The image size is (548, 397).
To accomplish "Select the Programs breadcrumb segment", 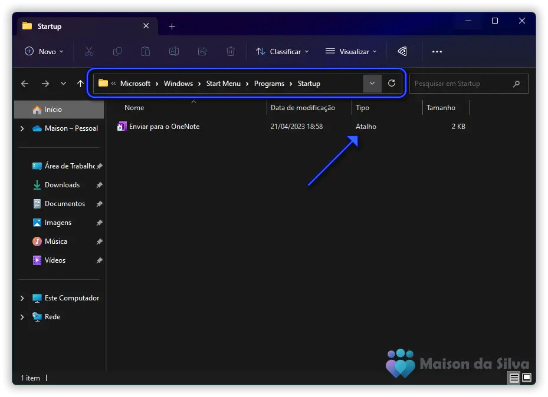I will coord(269,84).
